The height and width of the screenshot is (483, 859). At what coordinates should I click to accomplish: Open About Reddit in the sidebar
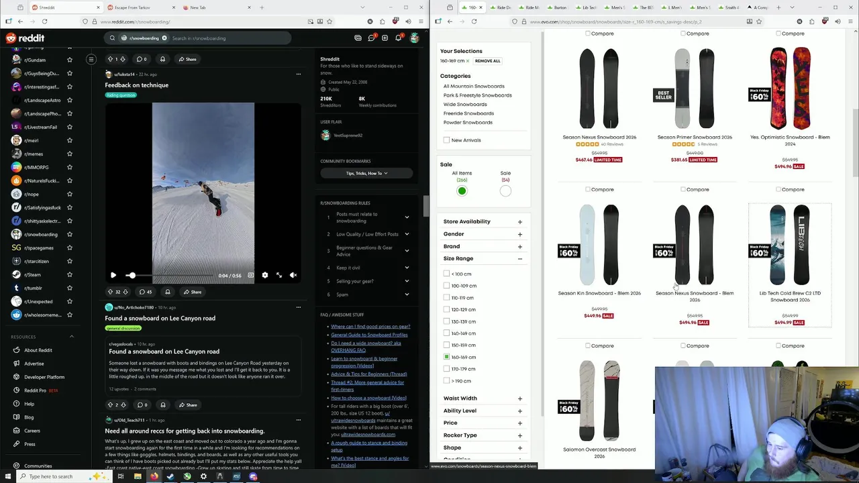(x=38, y=350)
